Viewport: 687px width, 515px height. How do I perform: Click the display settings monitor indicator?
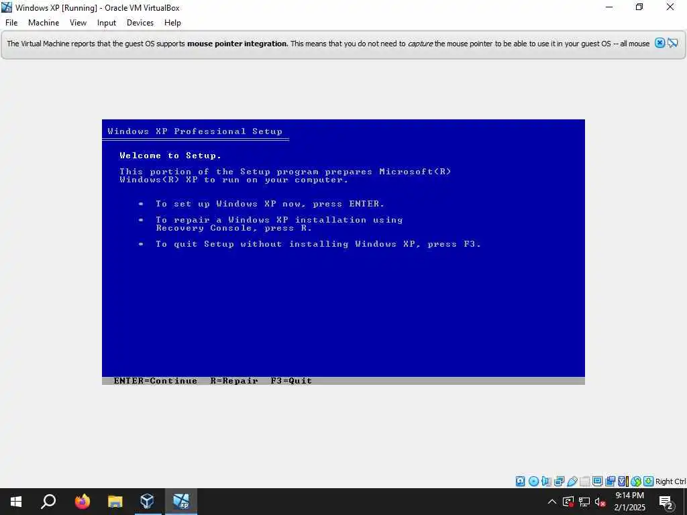[x=597, y=481]
